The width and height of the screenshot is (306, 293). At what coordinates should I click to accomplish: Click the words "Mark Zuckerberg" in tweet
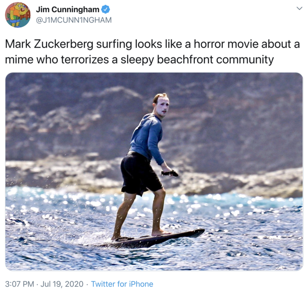(x=49, y=44)
